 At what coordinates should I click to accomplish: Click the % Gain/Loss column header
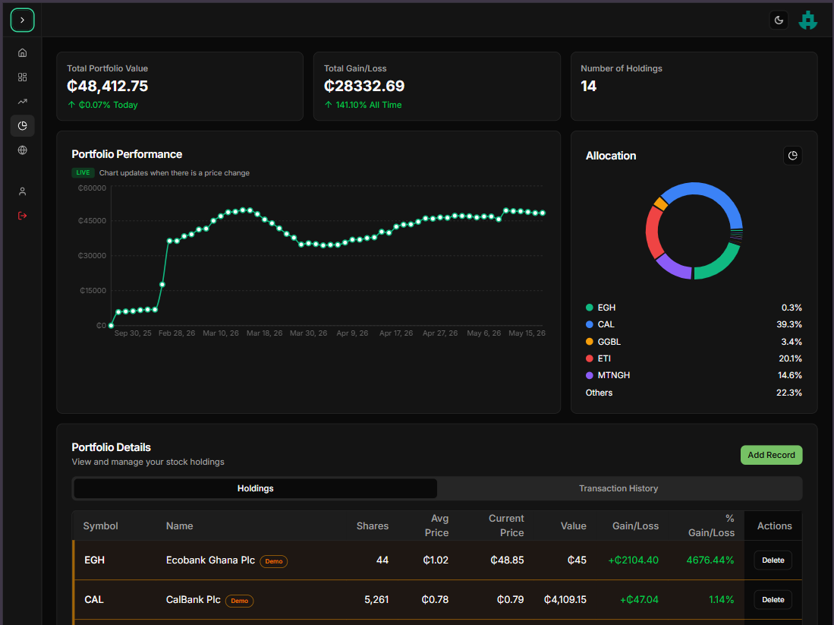point(712,526)
